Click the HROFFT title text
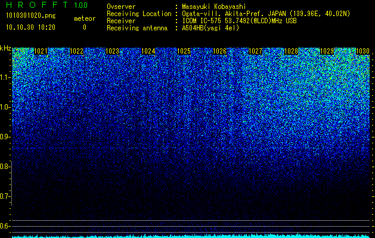The width and height of the screenshot is (375, 238). point(38,5)
